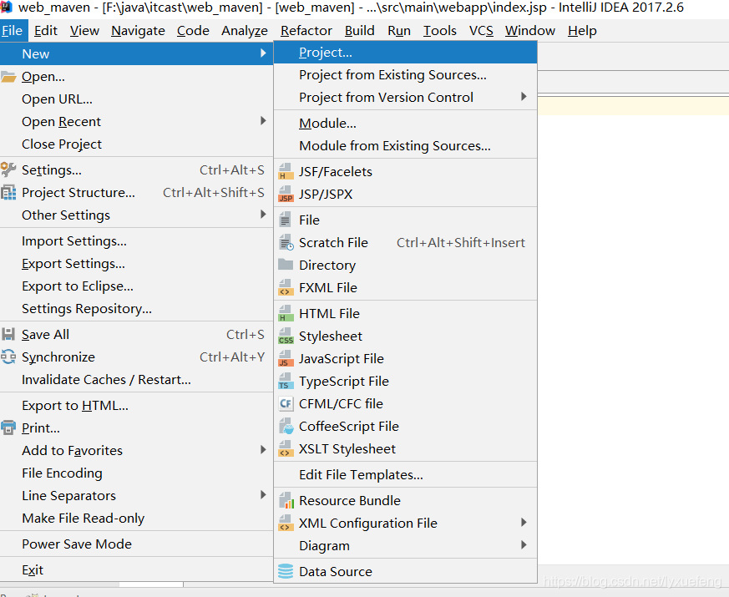Image resolution: width=729 pixels, height=597 pixels.
Task: Open the Edit menu
Action: tap(46, 31)
